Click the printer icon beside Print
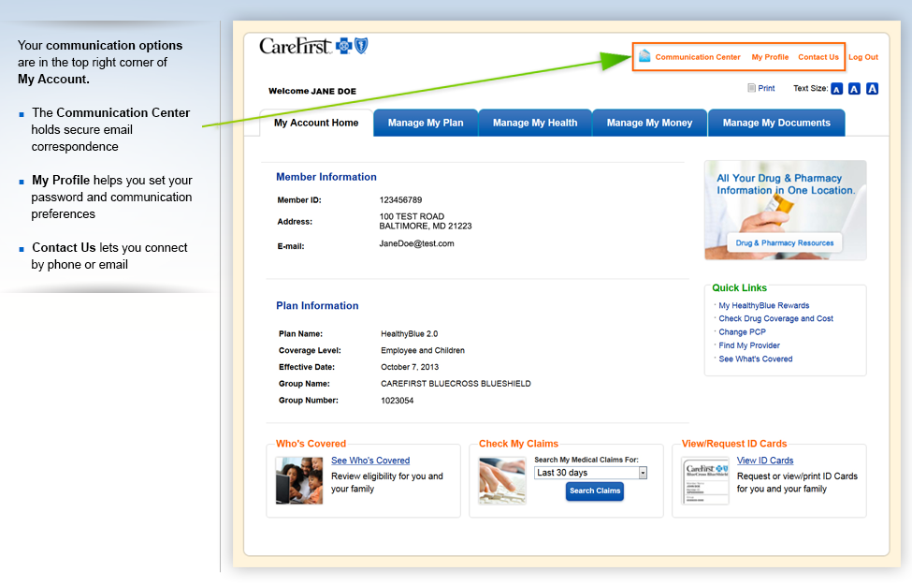This screenshot has width=912, height=586. [x=751, y=88]
